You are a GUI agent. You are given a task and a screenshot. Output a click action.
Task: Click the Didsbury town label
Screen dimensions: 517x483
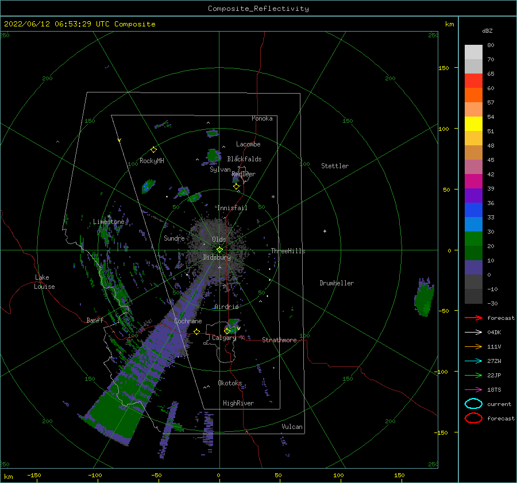(217, 257)
